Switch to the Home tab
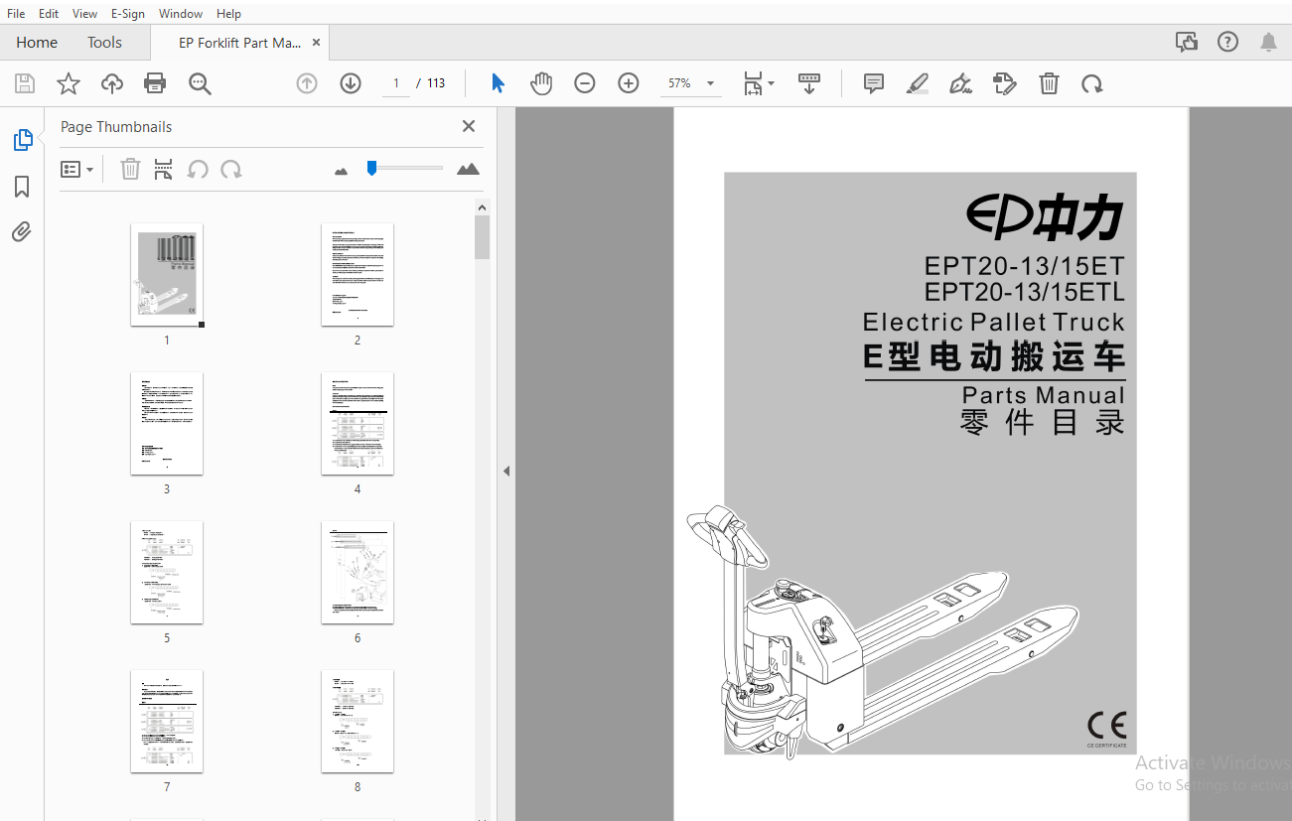1292x821 pixels. coord(37,43)
